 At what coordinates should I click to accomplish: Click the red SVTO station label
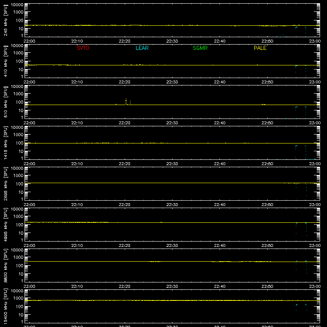point(83,48)
